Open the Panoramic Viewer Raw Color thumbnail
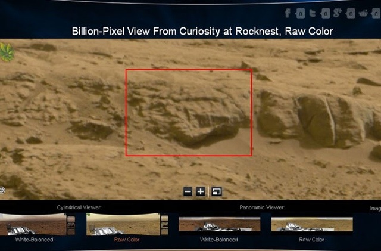 pos(312,224)
